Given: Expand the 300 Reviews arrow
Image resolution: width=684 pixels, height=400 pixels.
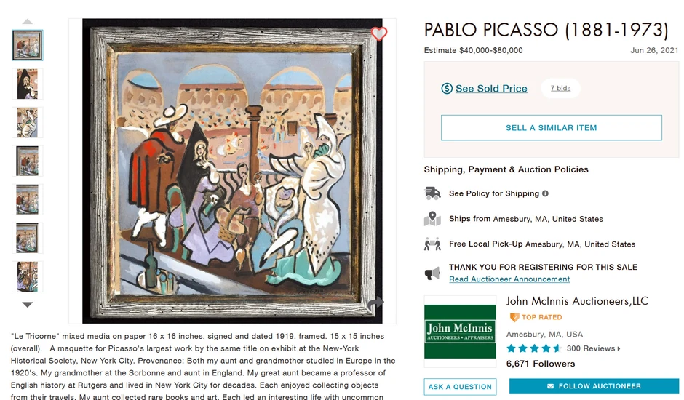Looking at the screenshot, I should point(619,349).
